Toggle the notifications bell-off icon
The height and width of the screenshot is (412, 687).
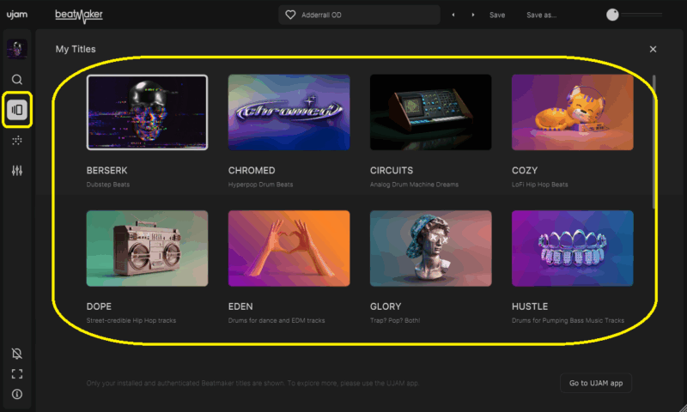point(17,354)
